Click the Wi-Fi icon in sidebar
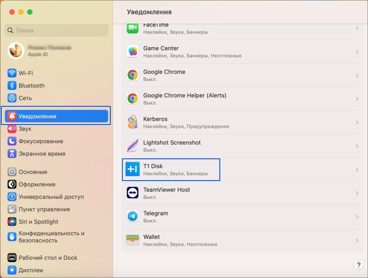This screenshot has height=278, width=368. point(12,73)
